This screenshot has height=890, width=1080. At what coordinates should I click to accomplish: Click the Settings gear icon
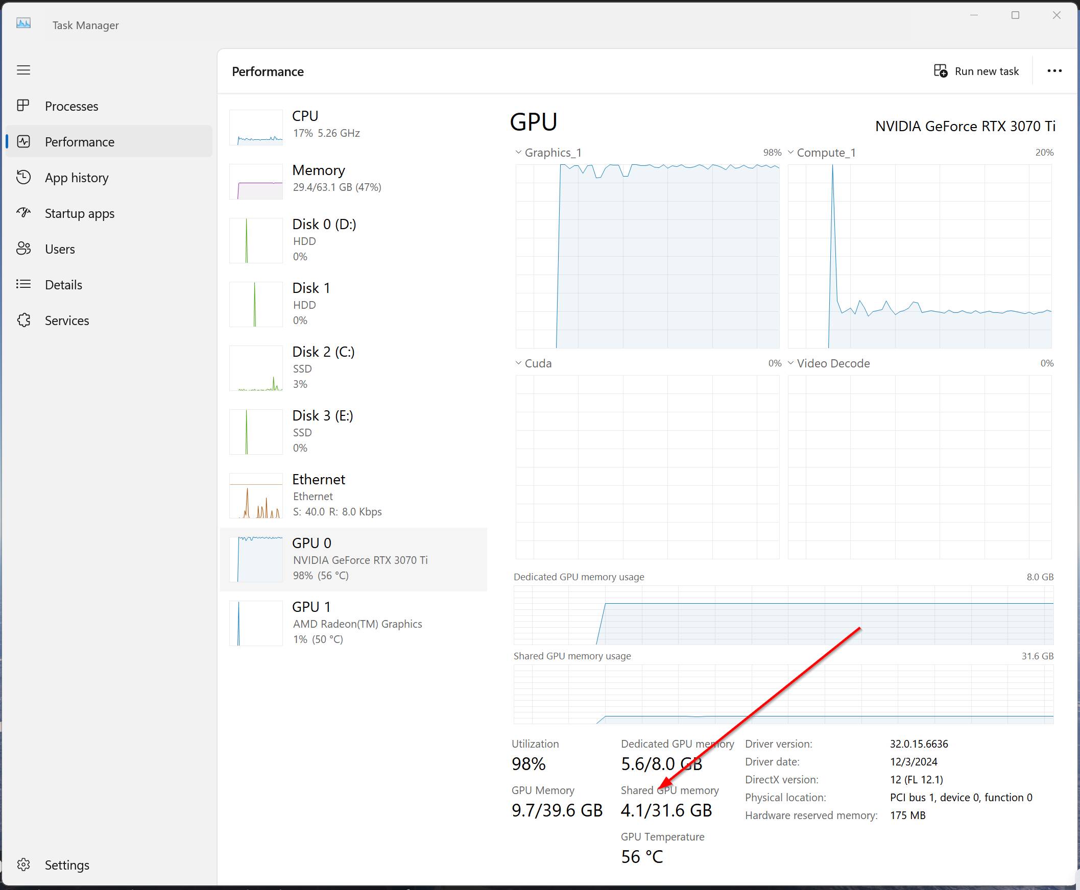point(23,864)
